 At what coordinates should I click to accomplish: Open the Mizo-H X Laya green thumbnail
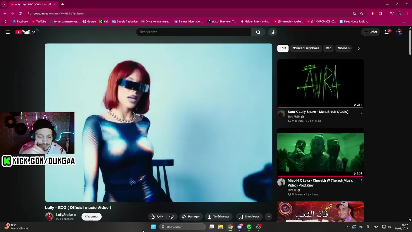tap(321, 152)
